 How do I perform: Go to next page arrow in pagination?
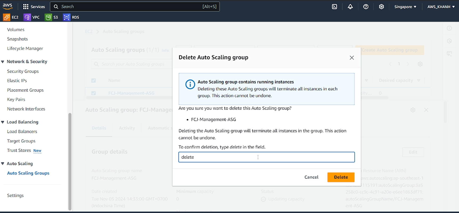point(408,64)
